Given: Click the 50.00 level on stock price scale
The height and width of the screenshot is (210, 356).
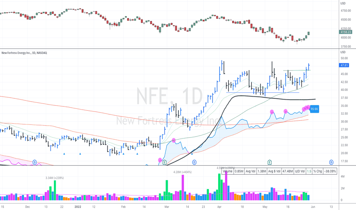Looking at the screenshot, I should click(344, 58).
